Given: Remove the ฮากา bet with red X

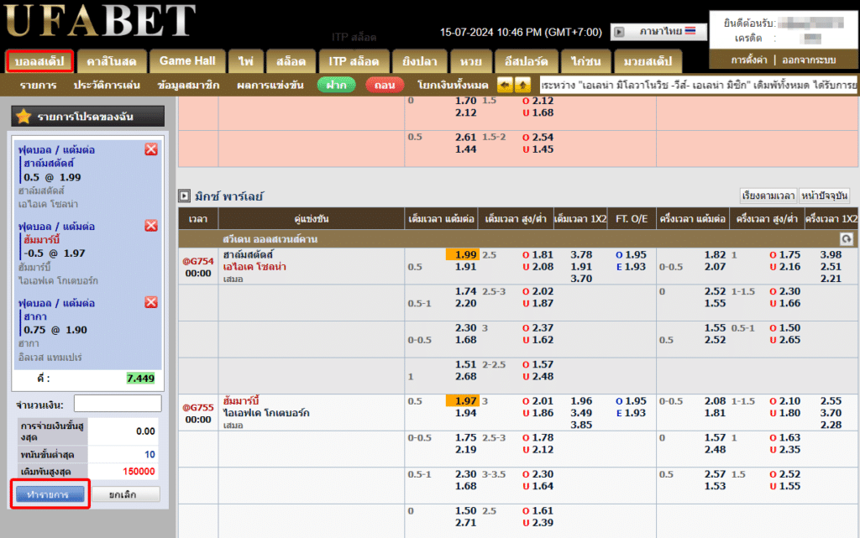Looking at the screenshot, I should point(151,302).
